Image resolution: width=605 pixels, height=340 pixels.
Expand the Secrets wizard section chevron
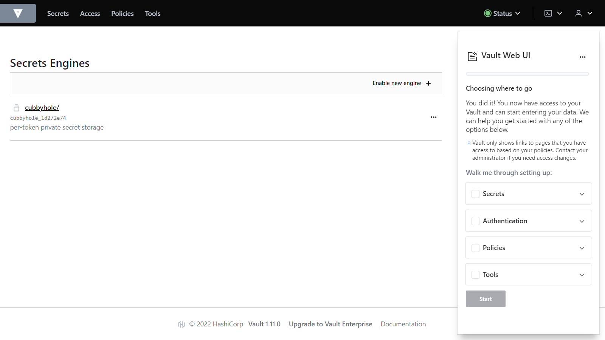tap(582, 194)
